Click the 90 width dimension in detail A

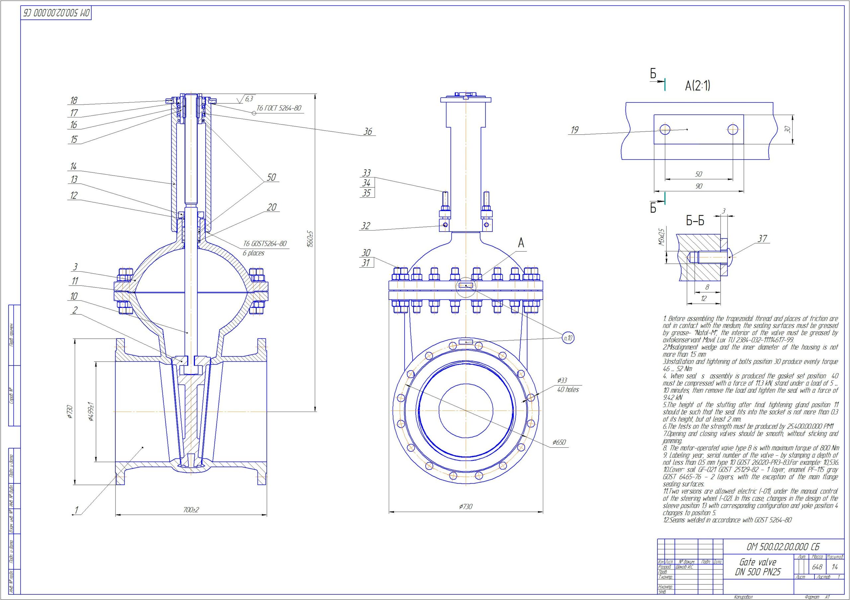[699, 186]
